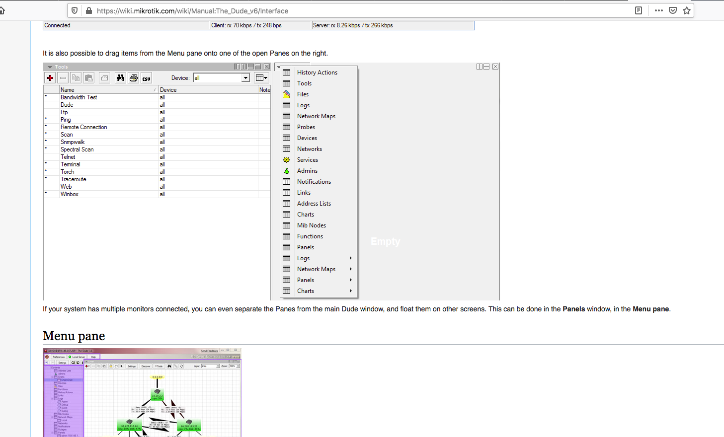
Task: Expand the Network Maps submenu arrow
Action: pyautogui.click(x=351, y=269)
